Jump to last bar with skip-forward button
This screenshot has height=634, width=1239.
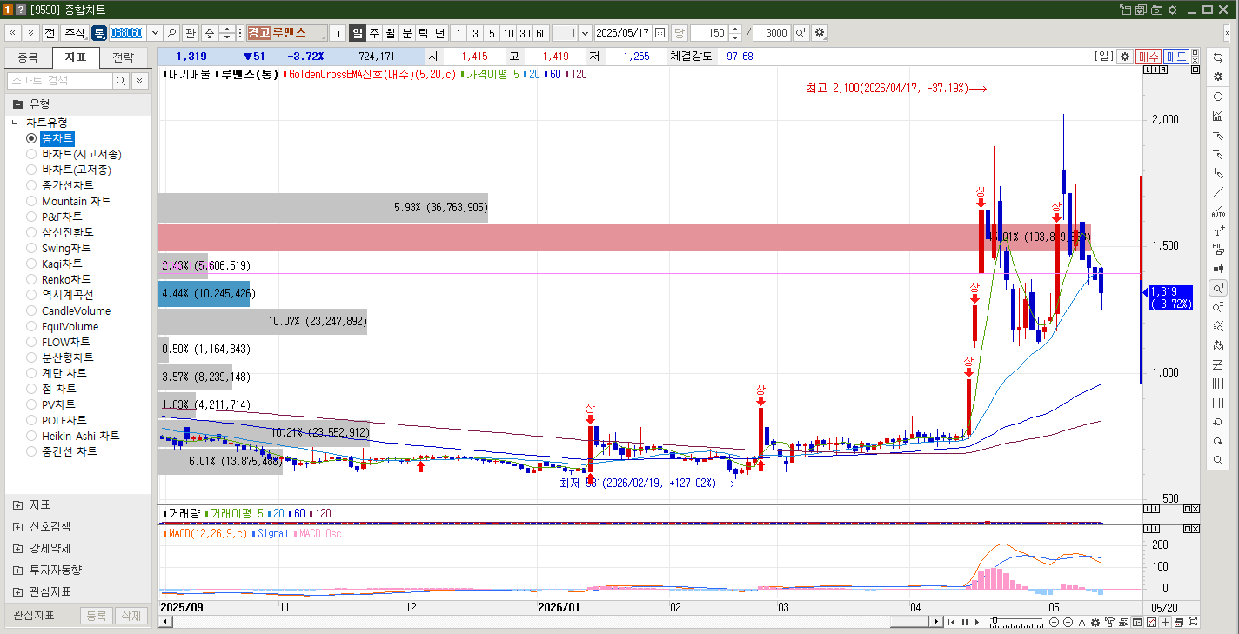[x=979, y=622]
